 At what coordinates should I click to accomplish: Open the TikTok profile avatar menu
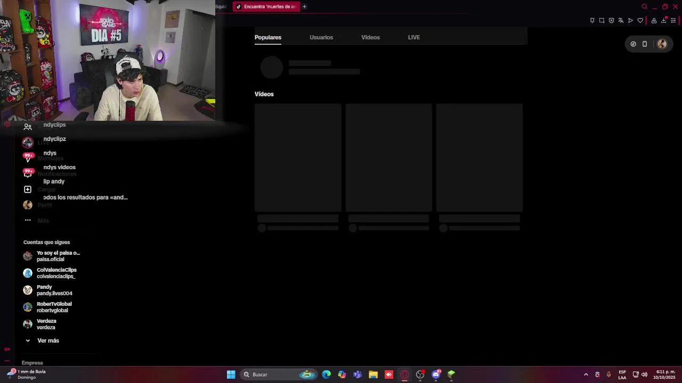(662, 44)
